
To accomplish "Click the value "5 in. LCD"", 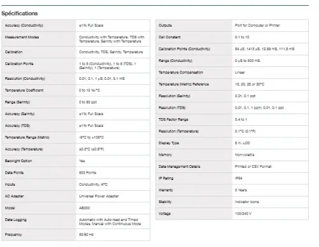I will click(x=242, y=143).
